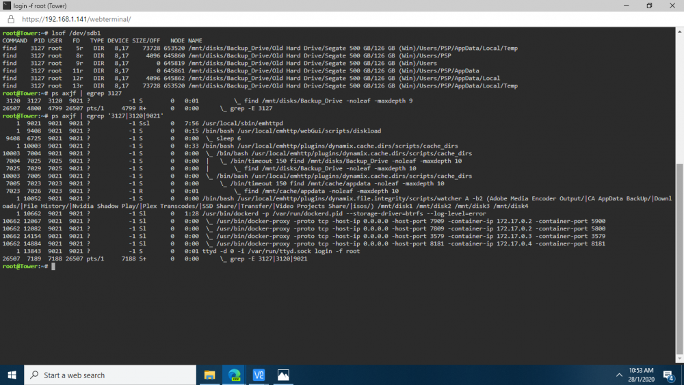Click the last root@Tower prompt cursor

click(53, 267)
